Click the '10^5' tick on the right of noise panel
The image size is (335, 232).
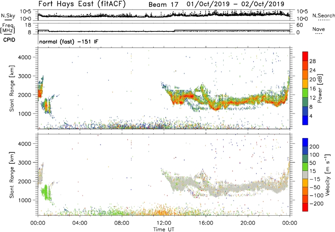coord(302,12)
